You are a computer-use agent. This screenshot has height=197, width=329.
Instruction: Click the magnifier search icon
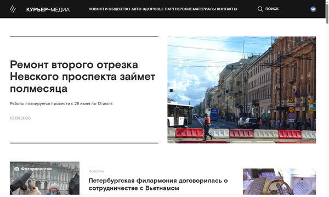pos(260,9)
